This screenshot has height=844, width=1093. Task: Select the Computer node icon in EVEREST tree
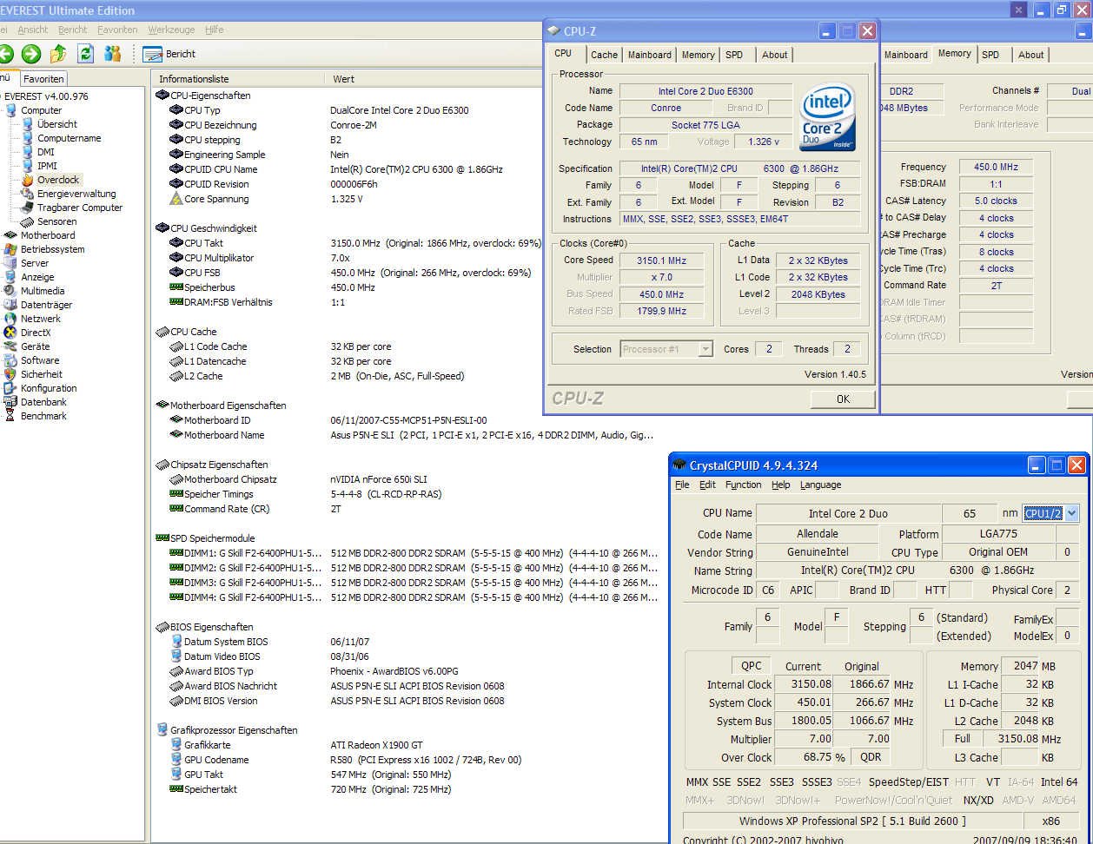pos(10,110)
